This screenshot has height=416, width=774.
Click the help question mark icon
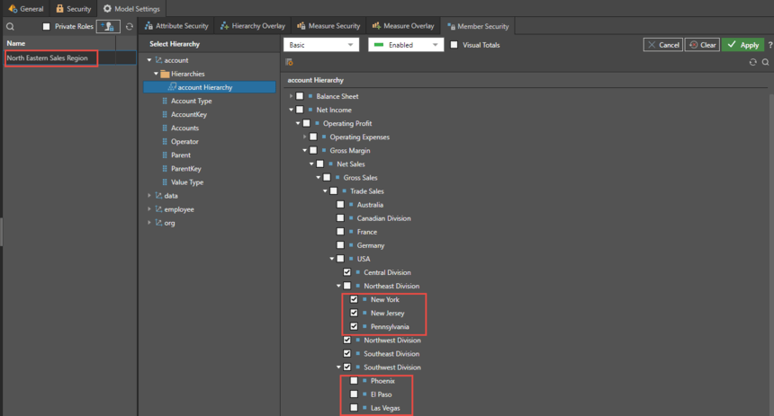(770, 45)
